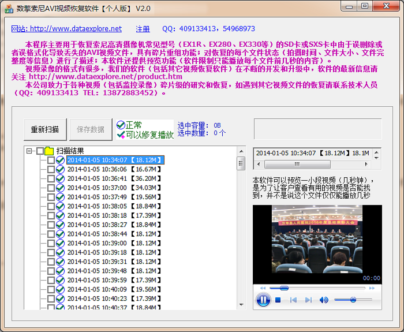Screen dimensions: 404x332
Task: Click status icon of 10:38:05 file
Action: pyautogui.click(x=60, y=207)
